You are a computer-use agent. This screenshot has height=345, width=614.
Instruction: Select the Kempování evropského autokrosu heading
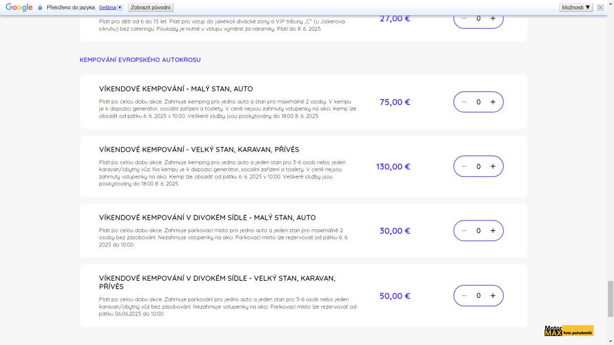click(x=140, y=60)
